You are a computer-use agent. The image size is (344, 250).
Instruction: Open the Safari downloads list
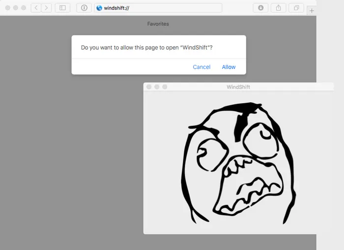pyautogui.click(x=260, y=8)
